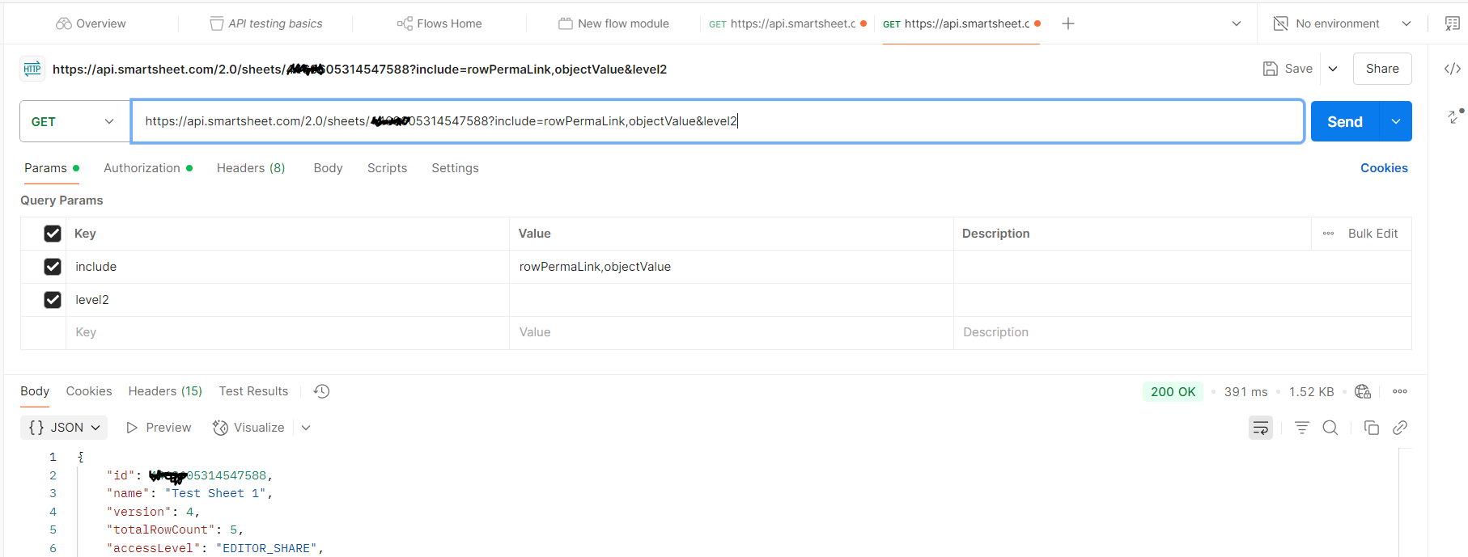Screen dimensions: 1468x557
Task: Click the 200 OK status badge
Action: [1173, 392]
